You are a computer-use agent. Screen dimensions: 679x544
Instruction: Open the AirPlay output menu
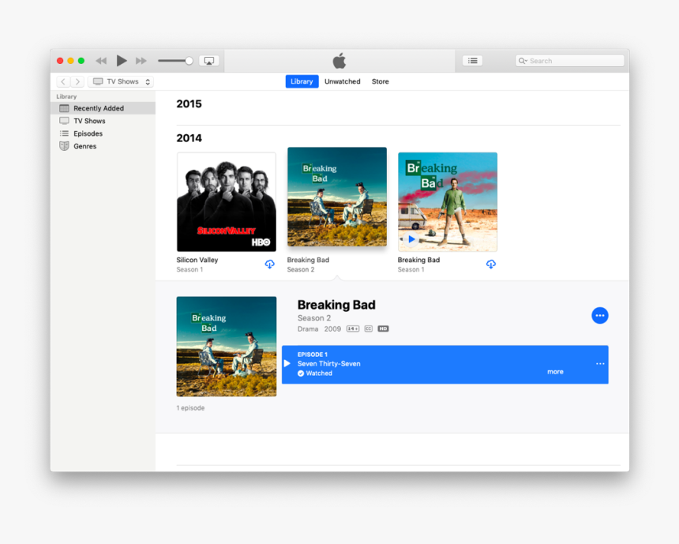[209, 61]
